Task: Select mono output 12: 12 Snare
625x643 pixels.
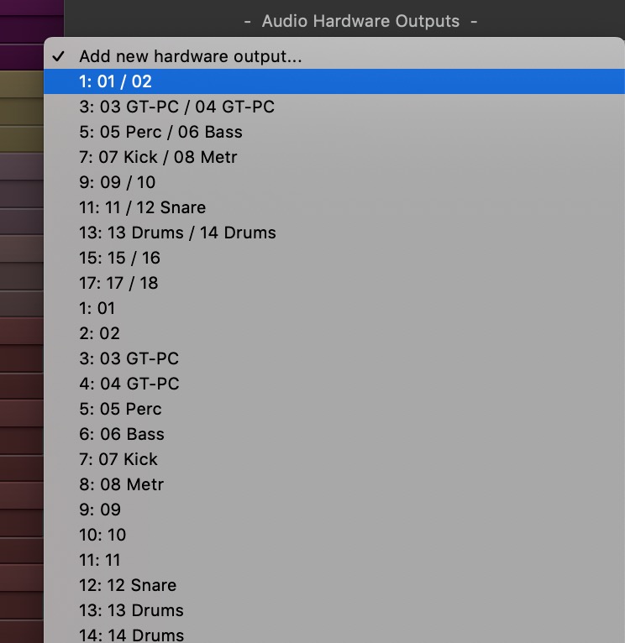Action: [x=128, y=585]
